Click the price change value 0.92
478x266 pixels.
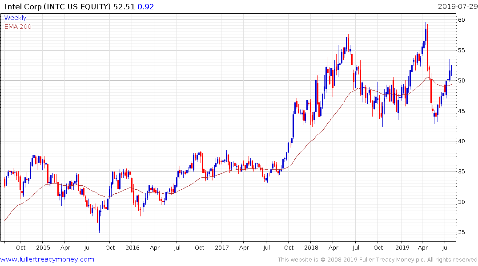(x=146, y=7)
